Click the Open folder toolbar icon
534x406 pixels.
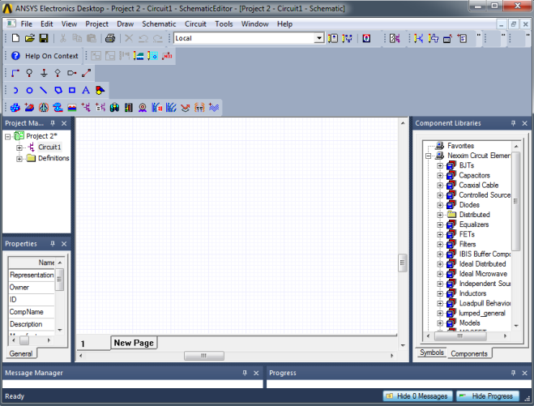click(29, 38)
